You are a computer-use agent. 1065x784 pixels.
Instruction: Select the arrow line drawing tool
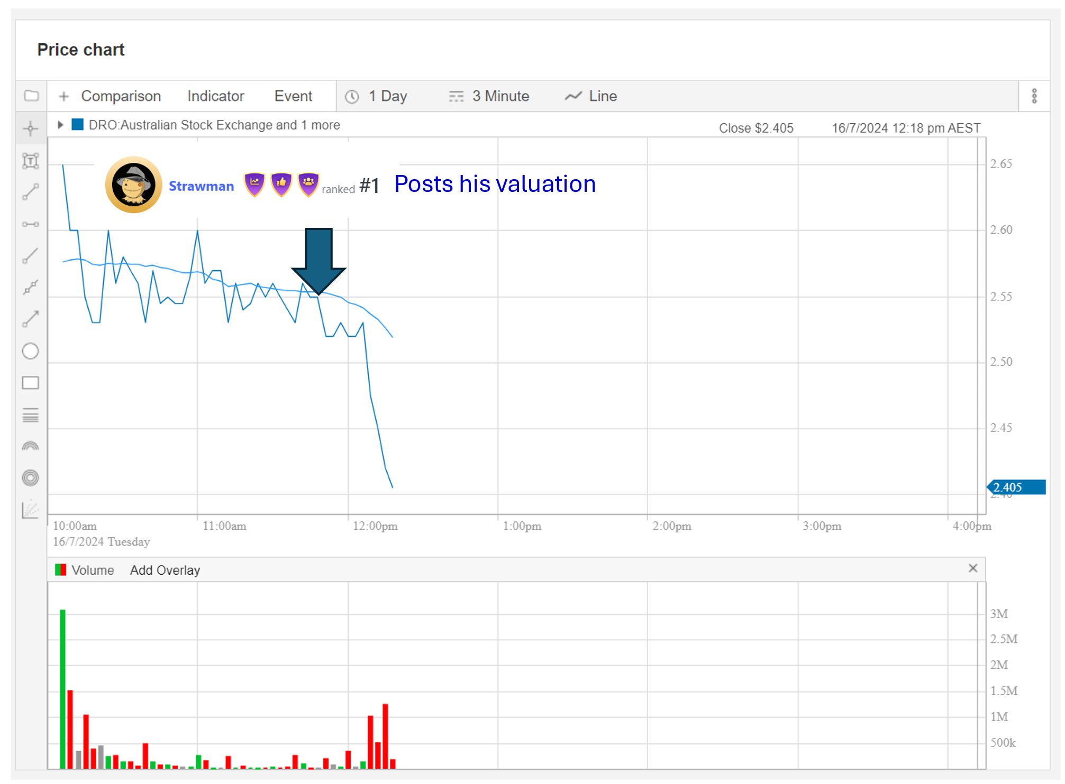[x=31, y=319]
